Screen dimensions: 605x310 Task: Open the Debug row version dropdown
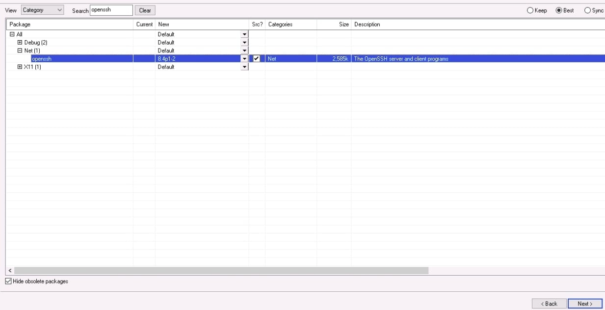click(x=244, y=42)
